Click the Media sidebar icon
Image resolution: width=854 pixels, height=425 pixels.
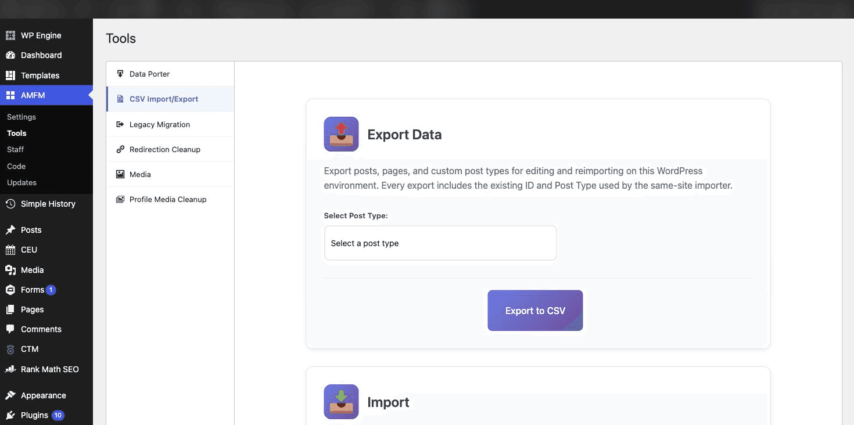click(x=10, y=270)
